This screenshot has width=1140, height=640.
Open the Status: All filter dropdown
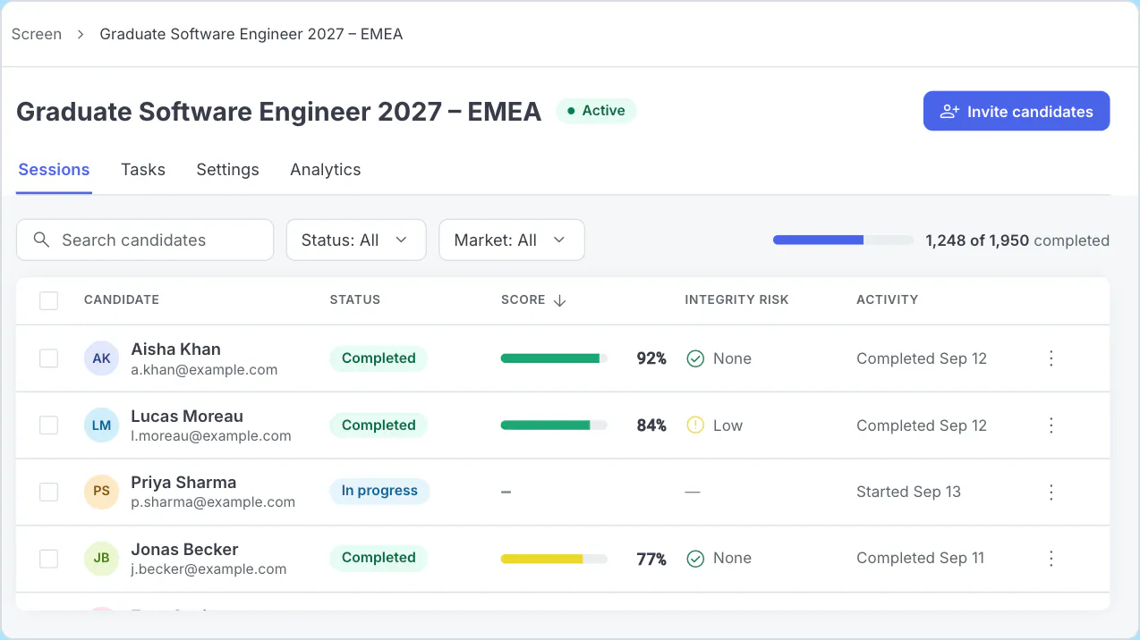click(356, 240)
